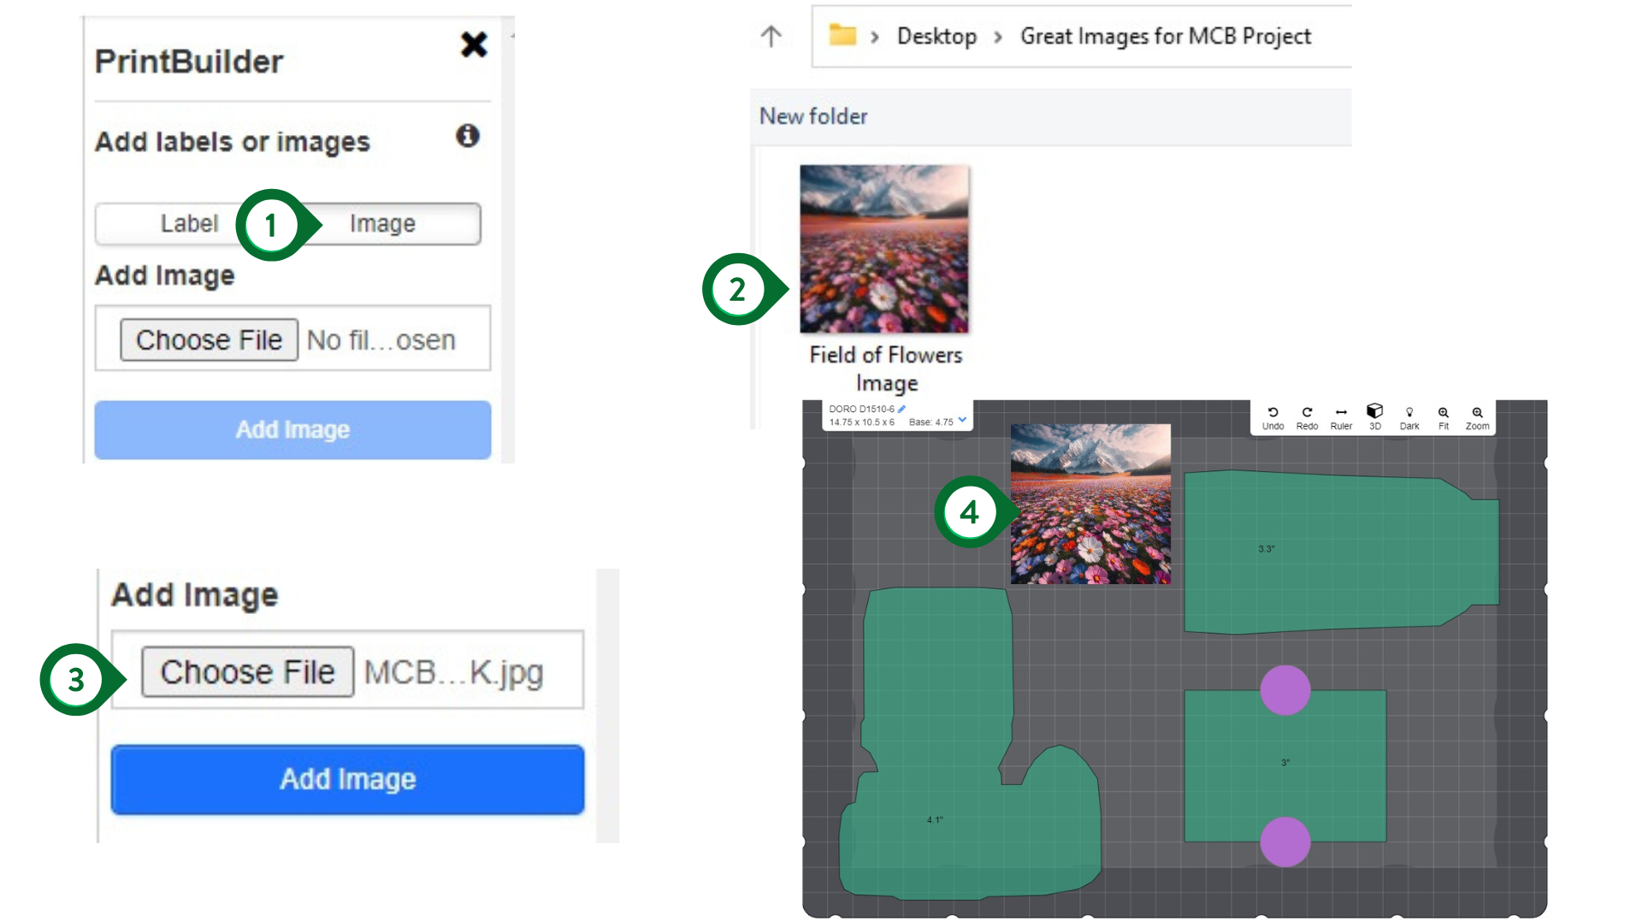The image size is (1642, 921).
Task: Expand the case base size dropdown chevron
Action: [962, 420]
